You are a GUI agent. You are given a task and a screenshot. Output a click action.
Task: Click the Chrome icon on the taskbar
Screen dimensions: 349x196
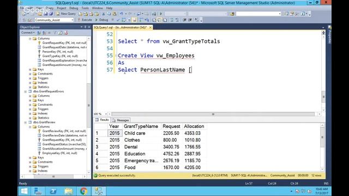click(83, 191)
